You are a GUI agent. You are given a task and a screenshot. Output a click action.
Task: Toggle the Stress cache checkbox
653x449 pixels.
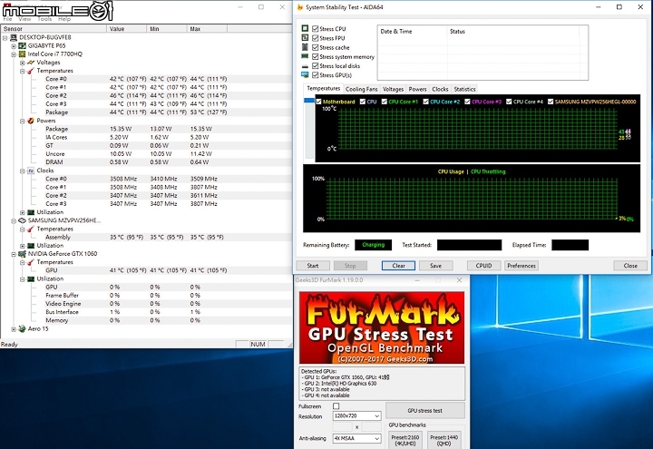pos(316,47)
